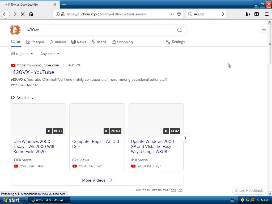Open 'Use Windows 2000 Today!' video link

click(35, 147)
